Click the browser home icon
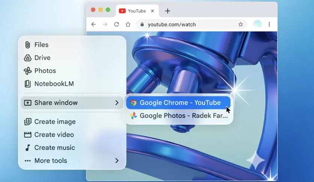The width and height of the screenshot is (314, 182). [x=128, y=24]
